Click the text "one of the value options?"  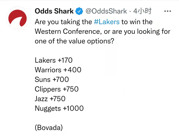pyautogui.click(x=74, y=41)
